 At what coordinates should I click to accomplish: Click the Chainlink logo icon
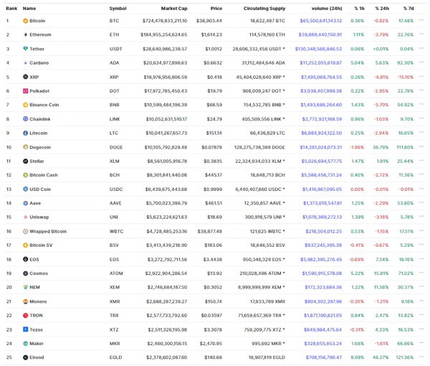26,119
